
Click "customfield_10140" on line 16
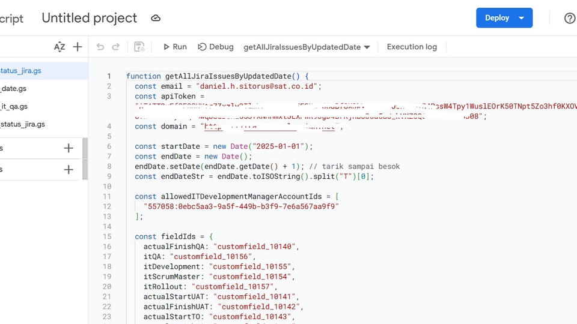point(254,247)
